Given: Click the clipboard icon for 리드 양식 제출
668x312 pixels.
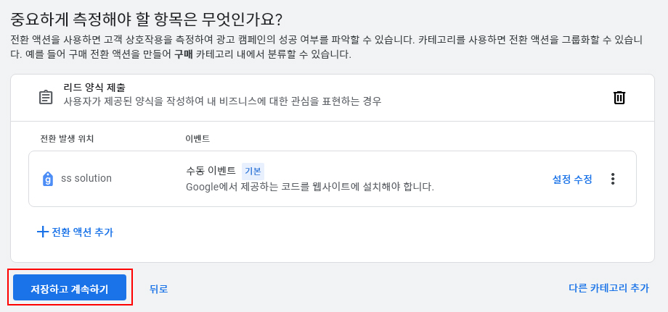Looking at the screenshot, I should click(x=45, y=97).
